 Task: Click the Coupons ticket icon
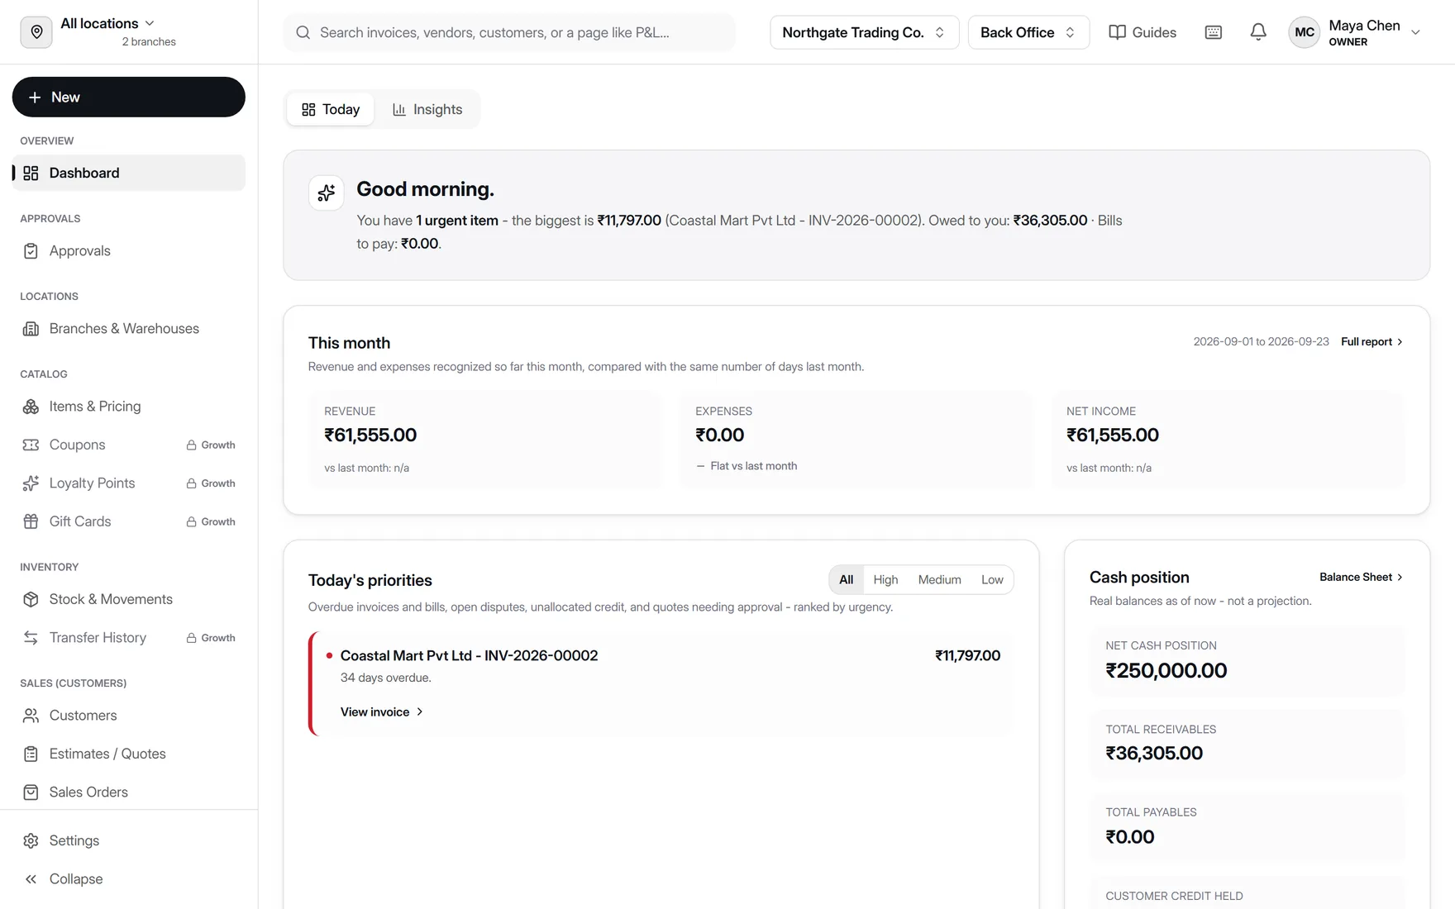31,445
